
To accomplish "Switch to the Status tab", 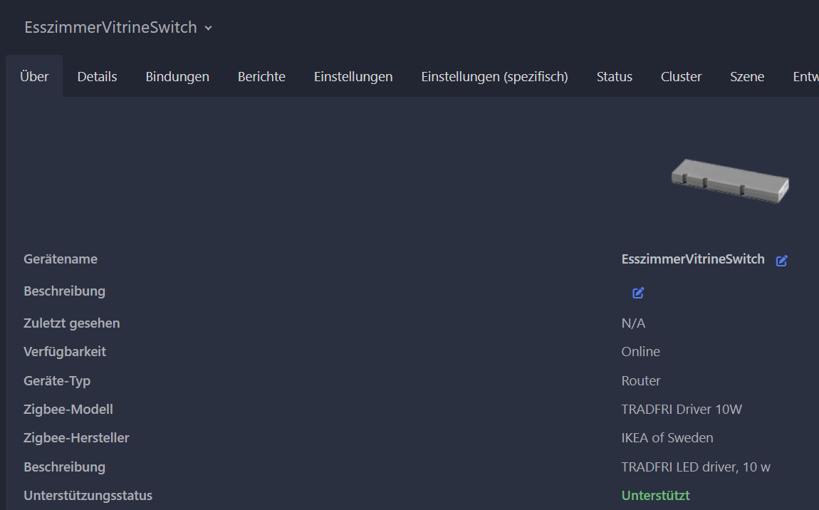I will (614, 76).
